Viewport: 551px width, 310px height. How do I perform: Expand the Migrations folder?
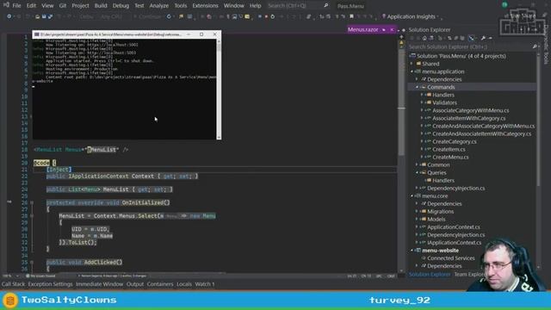coord(417,211)
